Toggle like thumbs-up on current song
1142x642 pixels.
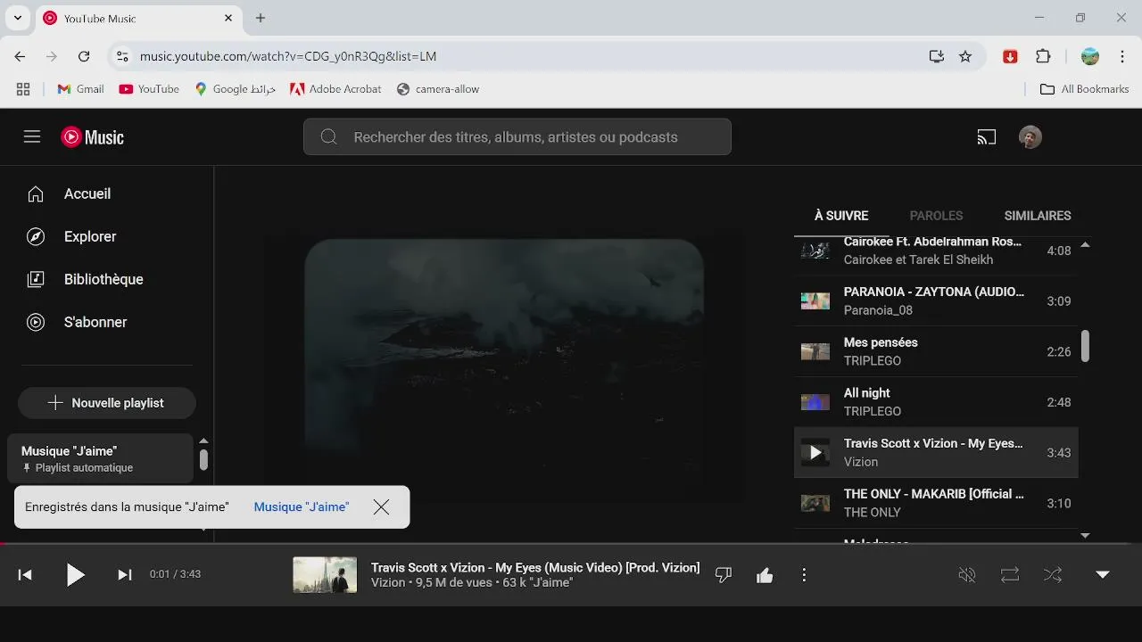tap(765, 575)
